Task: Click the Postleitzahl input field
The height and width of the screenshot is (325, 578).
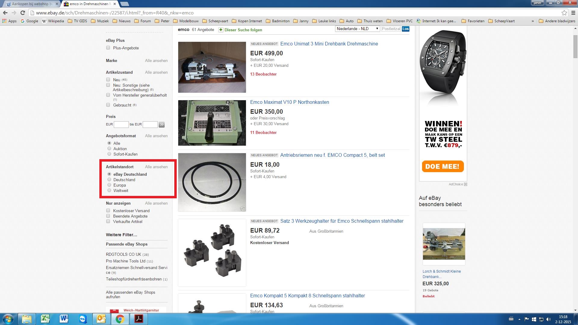Action: click(x=391, y=29)
